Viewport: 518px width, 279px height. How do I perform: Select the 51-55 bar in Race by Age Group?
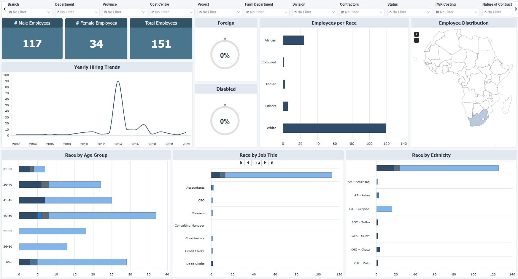pyautogui.click(x=53, y=231)
